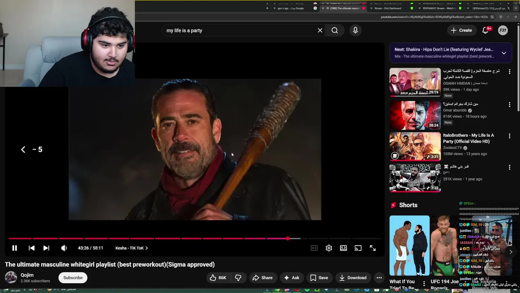Click the Omar aburobb channel name

pos(455,110)
